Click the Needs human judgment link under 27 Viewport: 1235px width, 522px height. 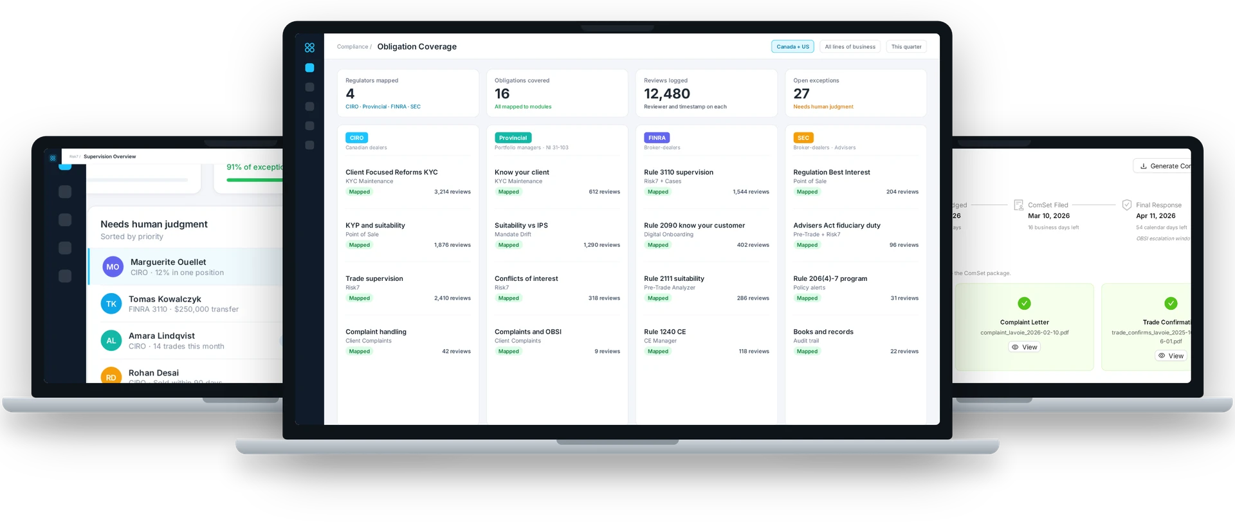pyautogui.click(x=823, y=107)
